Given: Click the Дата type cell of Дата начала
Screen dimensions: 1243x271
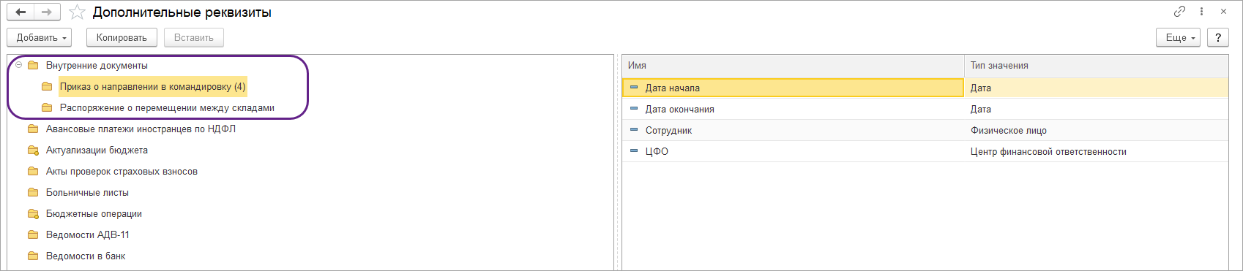Looking at the screenshot, I should pos(1096,88).
